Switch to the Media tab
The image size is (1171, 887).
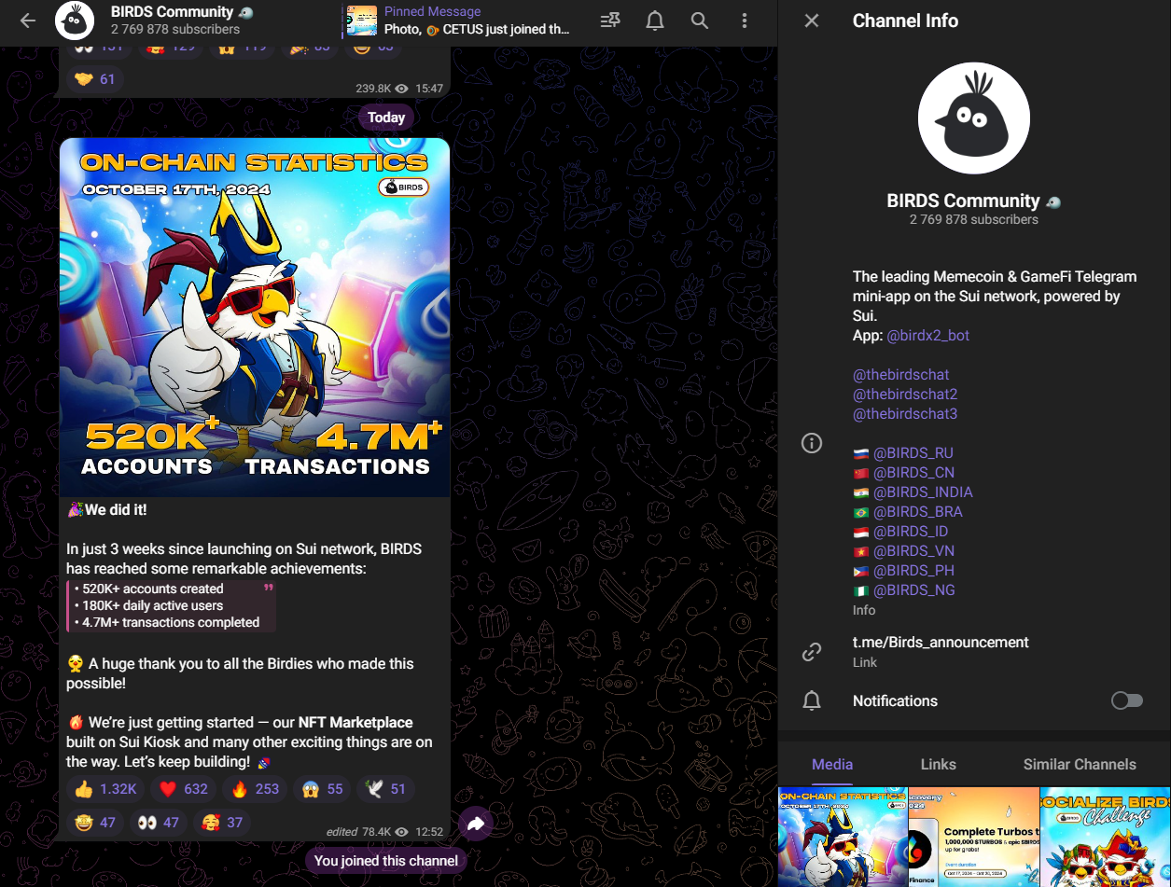(x=832, y=764)
